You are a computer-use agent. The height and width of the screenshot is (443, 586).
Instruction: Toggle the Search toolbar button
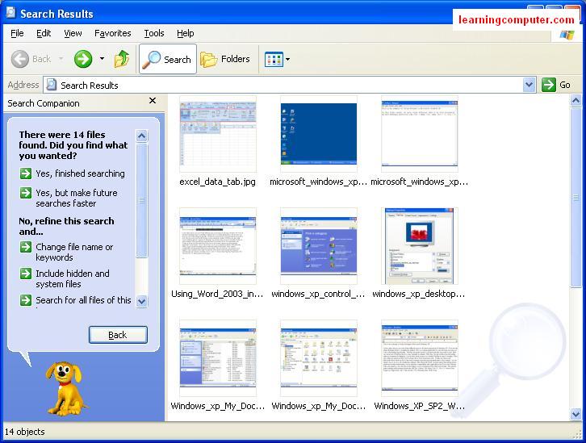pyautogui.click(x=168, y=59)
